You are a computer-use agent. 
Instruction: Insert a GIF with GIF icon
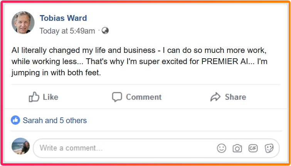tap(253, 148)
